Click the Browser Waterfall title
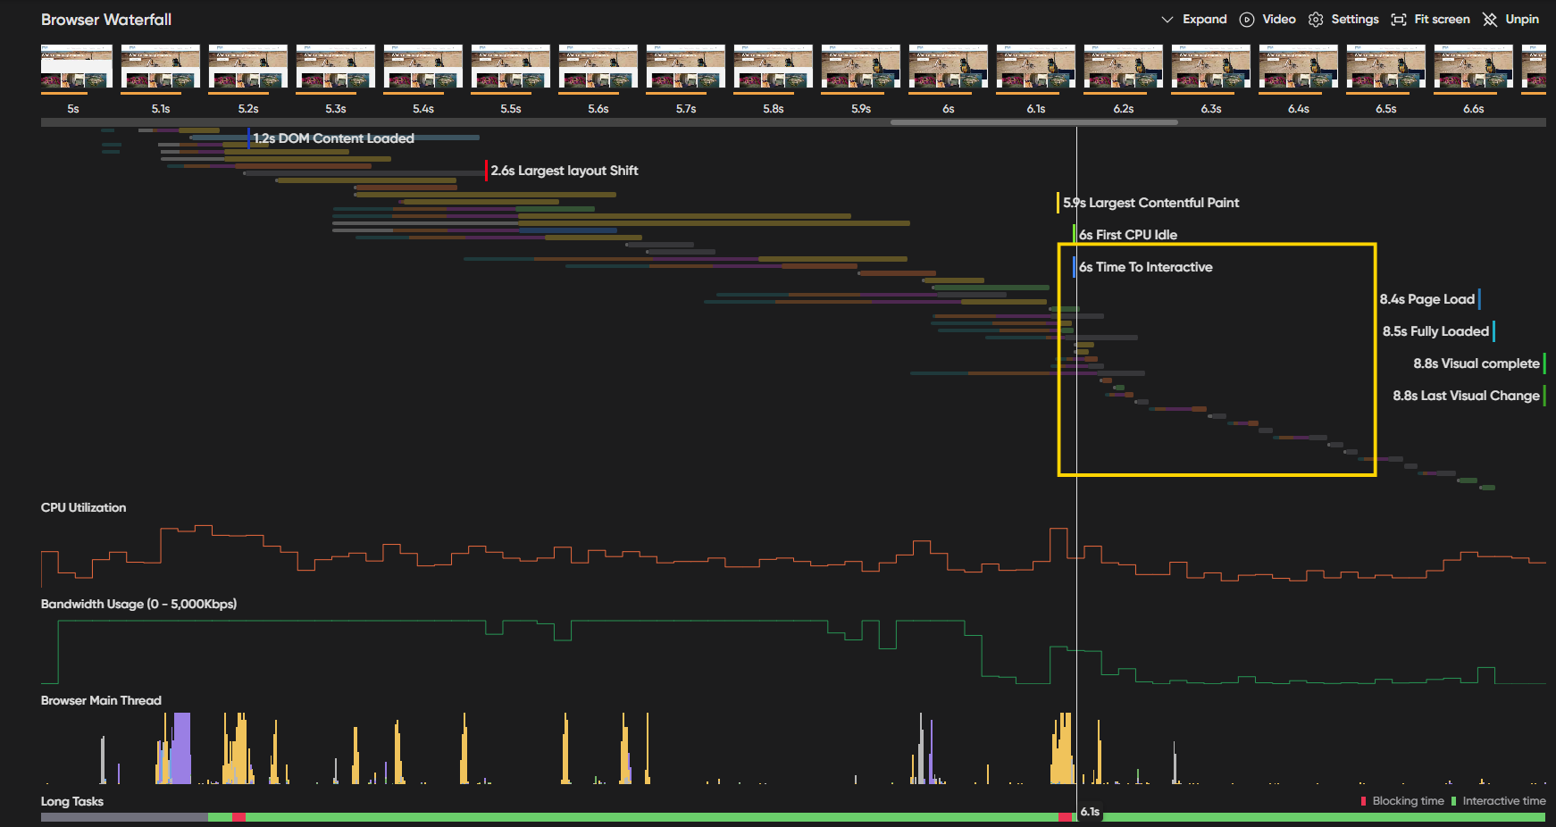The height and width of the screenshot is (827, 1556). [x=105, y=19]
